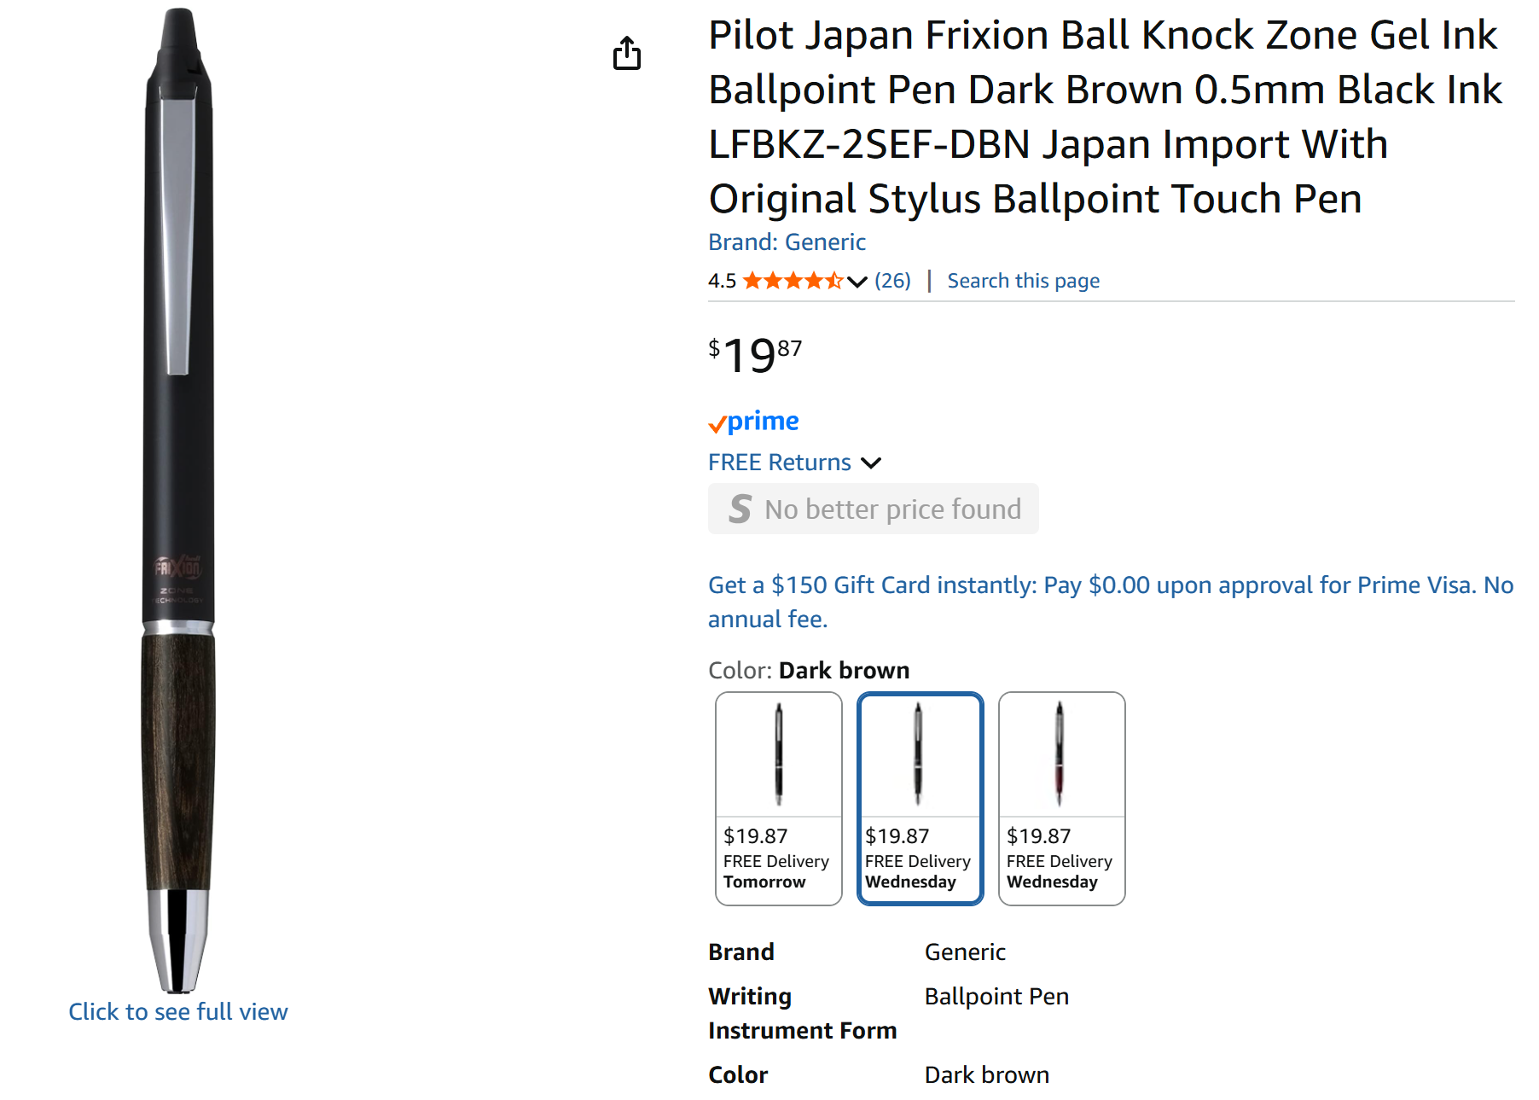The width and height of the screenshot is (1539, 1100).
Task: Click the star rating icons
Action: pyautogui.click(x=793, y=281)
